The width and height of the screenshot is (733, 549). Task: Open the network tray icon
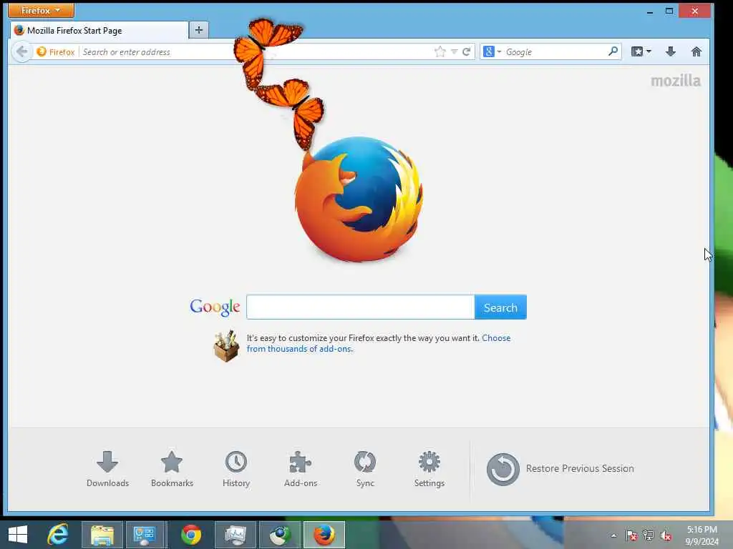[x=649, y=535]
